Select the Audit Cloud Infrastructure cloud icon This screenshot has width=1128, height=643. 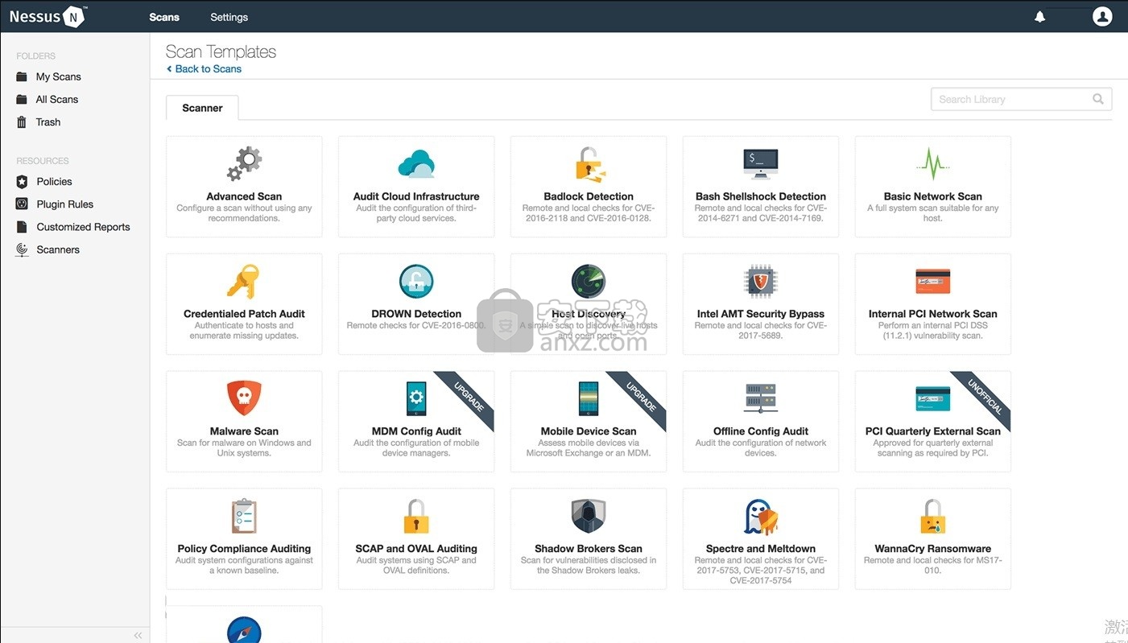point(416,164)
